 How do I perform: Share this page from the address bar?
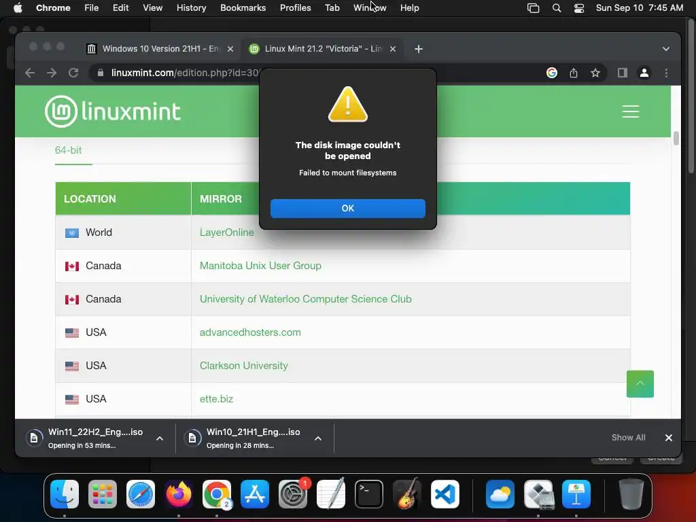[x=574, y=73]
